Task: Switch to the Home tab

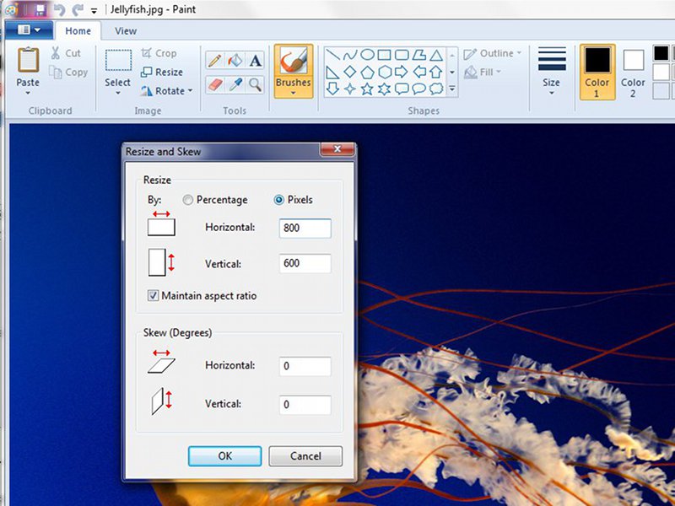Action: coord(78,31)
